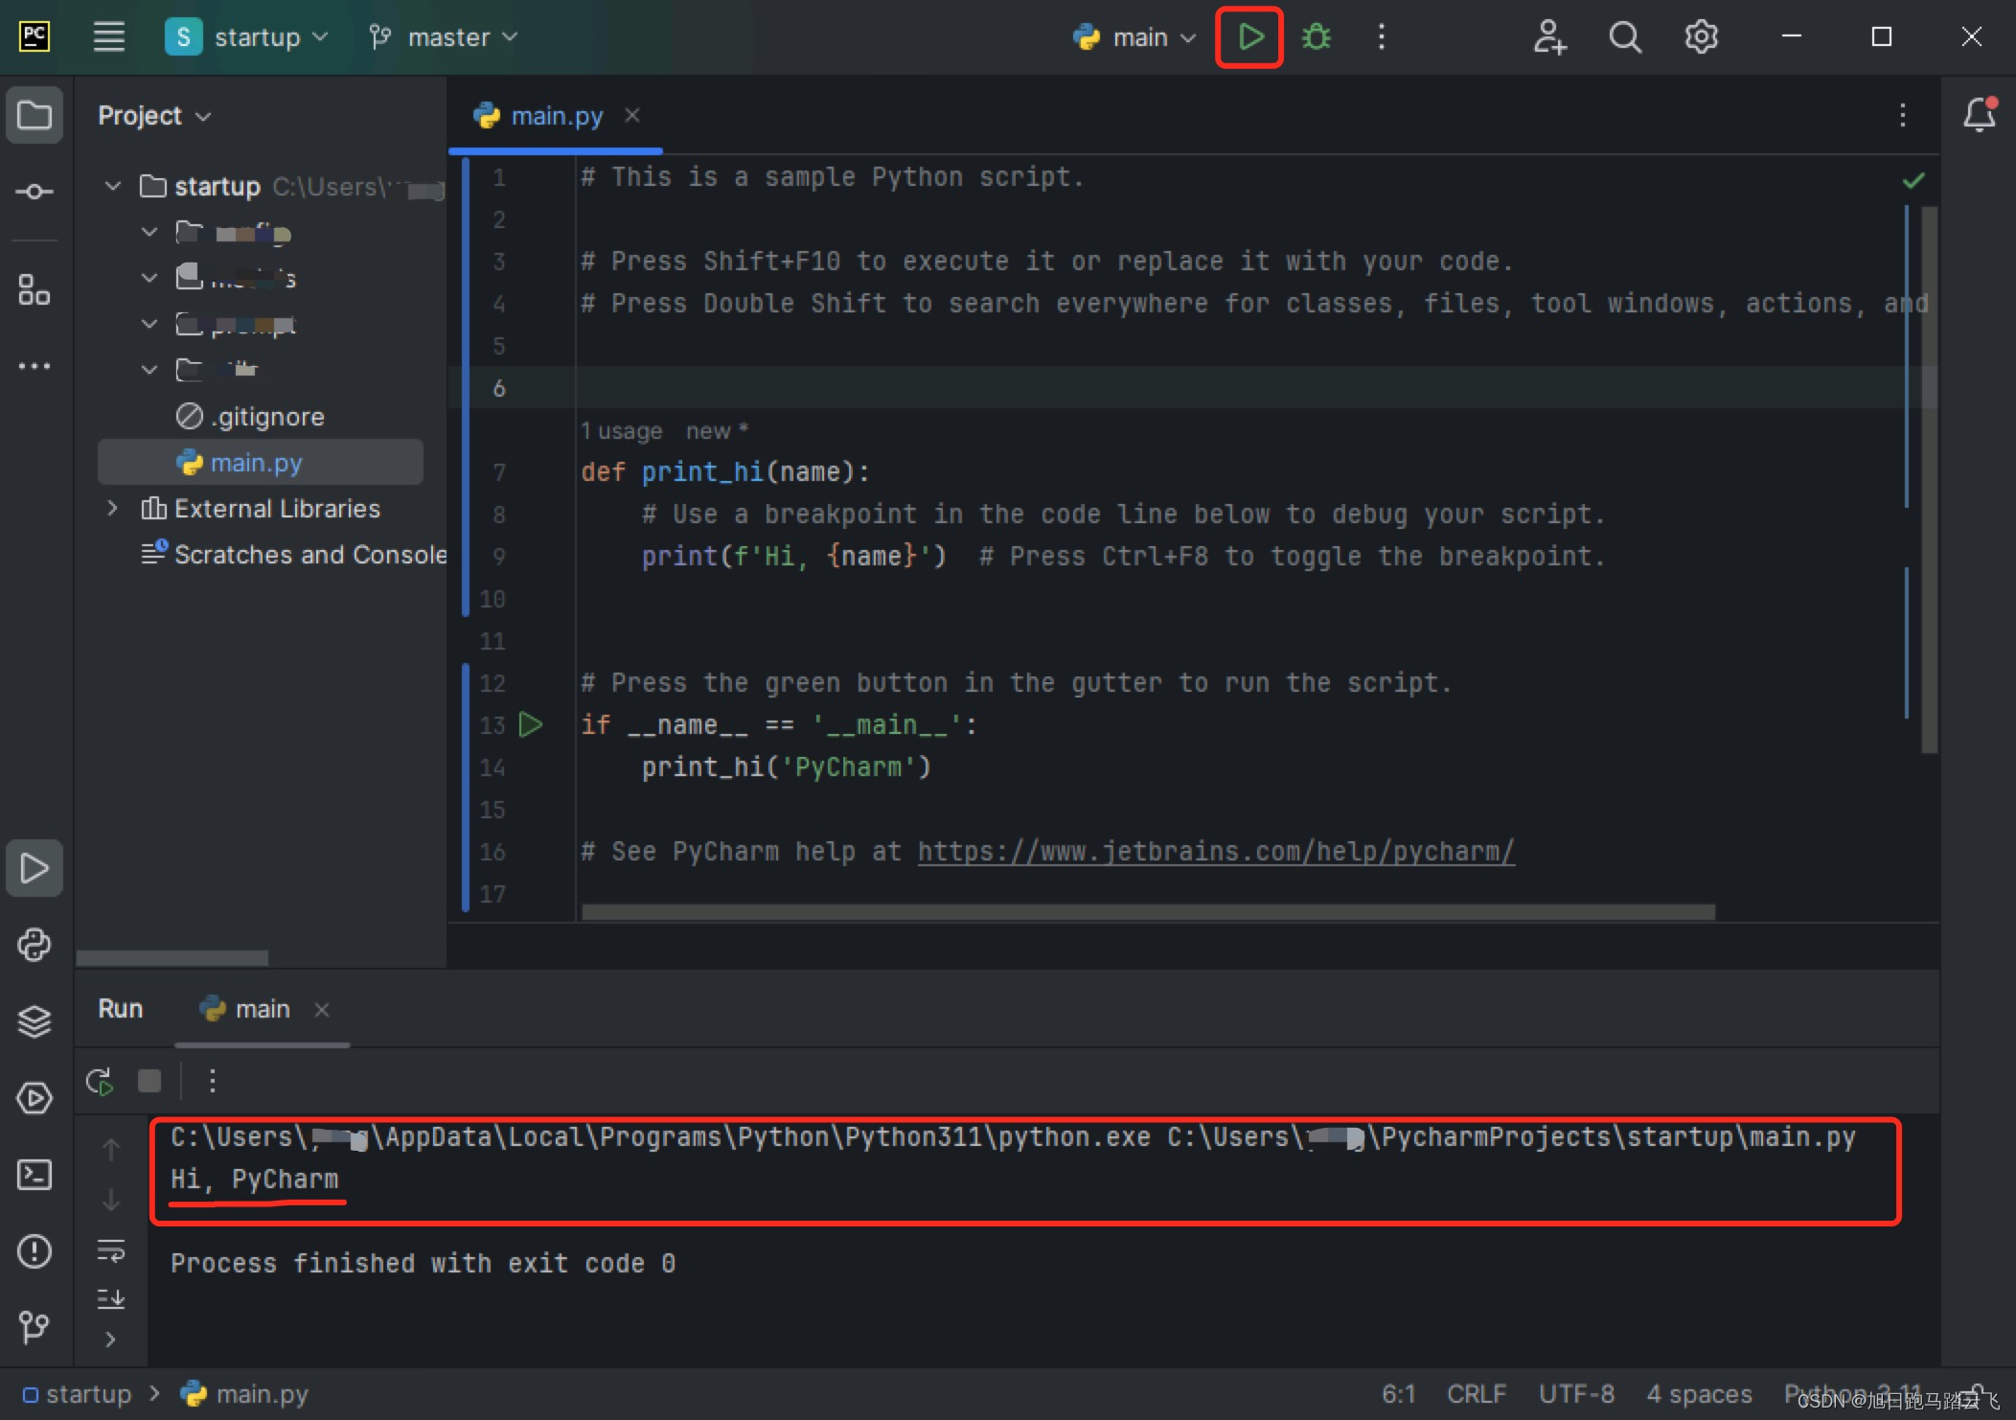Toggle scroll to end in Run console
Image resolution: width=2016 pixels, height=1420 pixels.
click(111, 1298)
